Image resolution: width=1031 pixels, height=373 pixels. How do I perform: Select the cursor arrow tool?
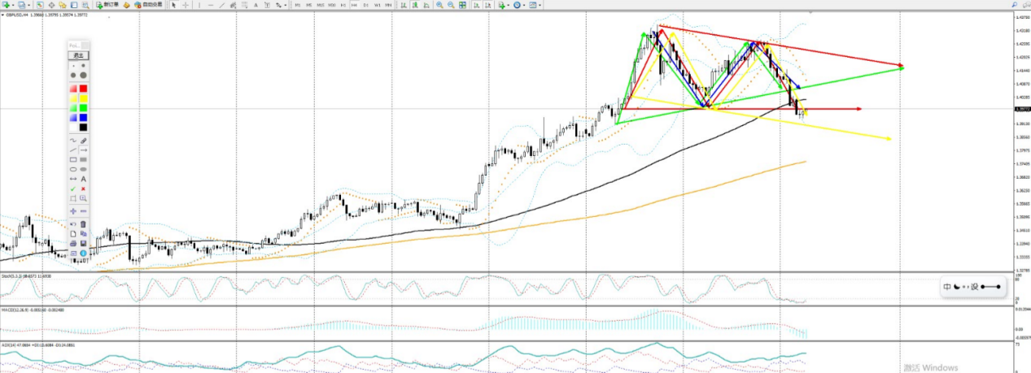173,5
